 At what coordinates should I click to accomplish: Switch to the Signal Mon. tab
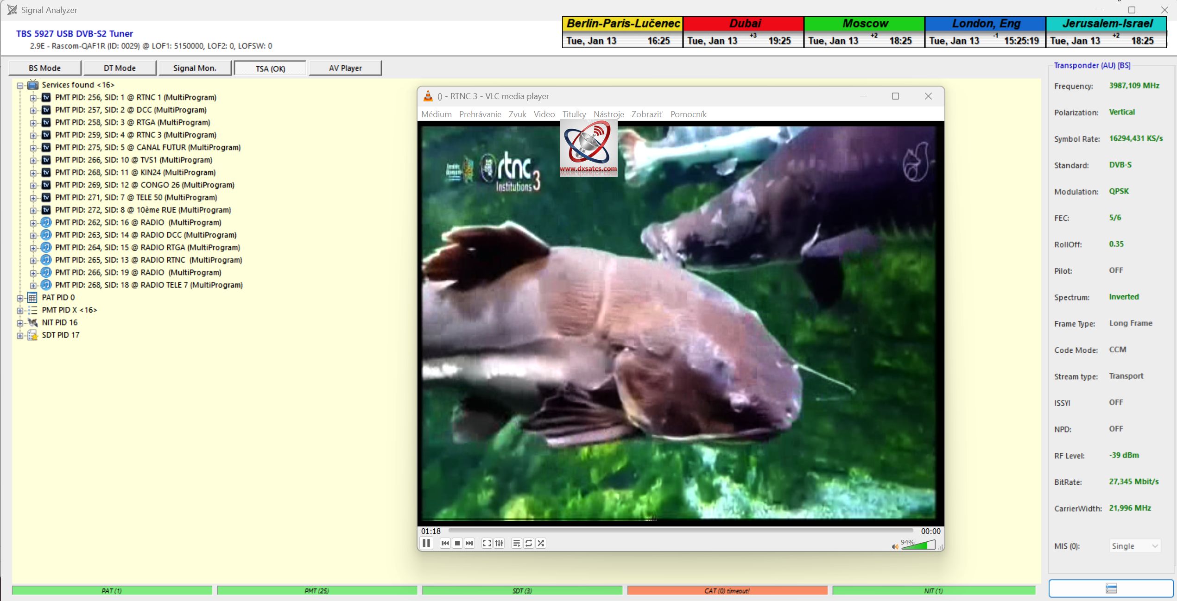(x=195, y=68)
